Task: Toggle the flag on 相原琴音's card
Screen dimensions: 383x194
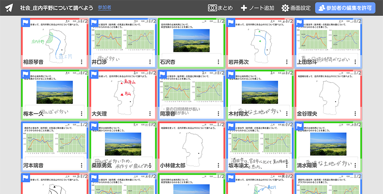Action: click(26, 24)
